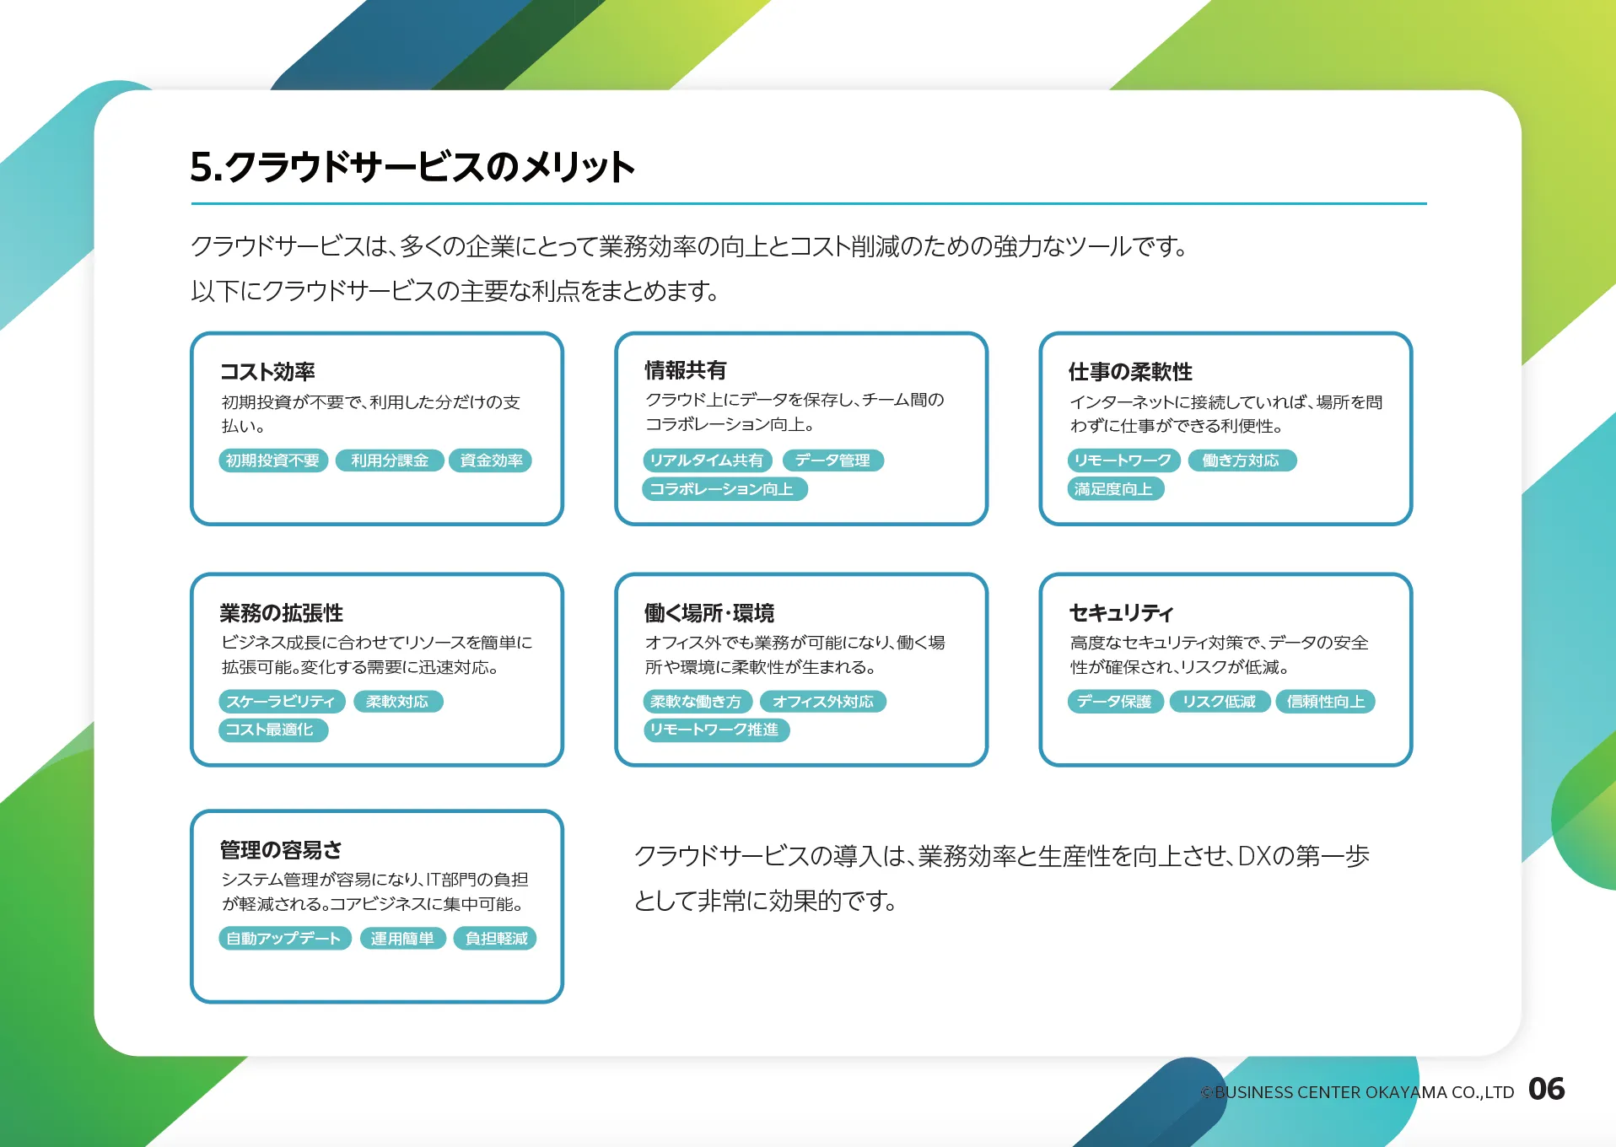Click the page number 06
Viewport: 1616px width, 1147px height.
[1547, 1089]
